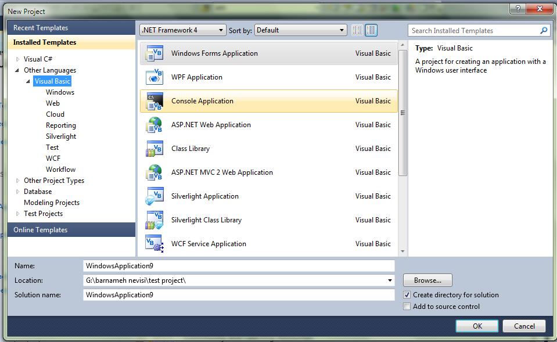The width and height of the screenshot is (557, 342).
Task: Expand the Database tree node
Action: pyautogui.click(x=17, y=192)
